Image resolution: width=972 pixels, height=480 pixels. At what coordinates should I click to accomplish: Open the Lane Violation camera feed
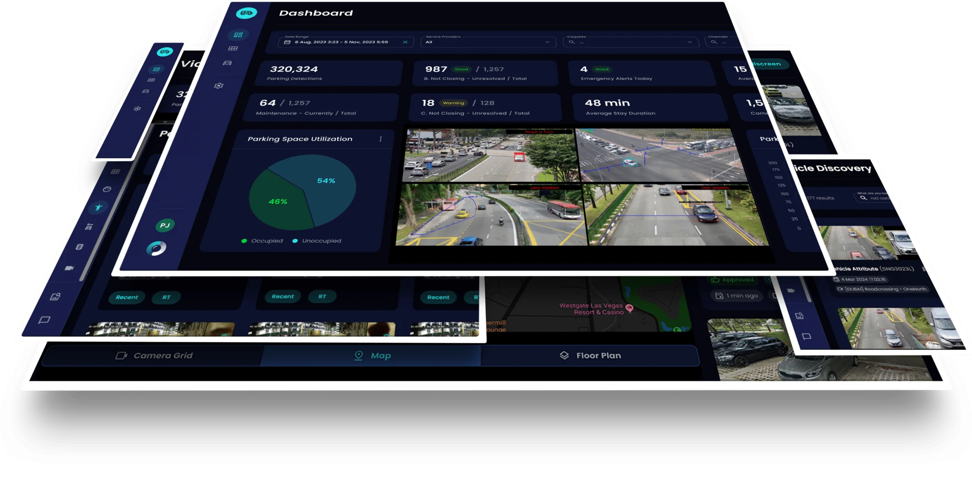pyautogui.click(x=491, y=215)
